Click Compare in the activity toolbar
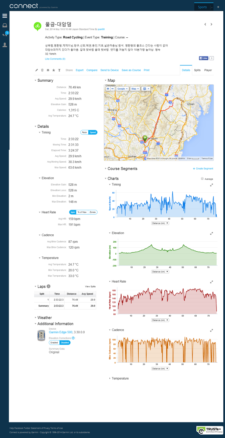The width and height of the screenshot is (225, 438). [92, 70]
